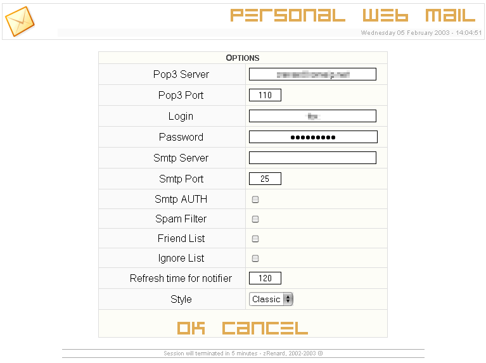Click the Smtp Port field showing 25
This screenshot has height=363, width=486.
(x=265, y=179)
